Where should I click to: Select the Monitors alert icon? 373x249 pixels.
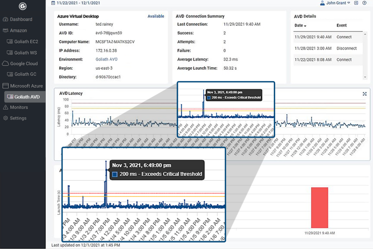5,107
